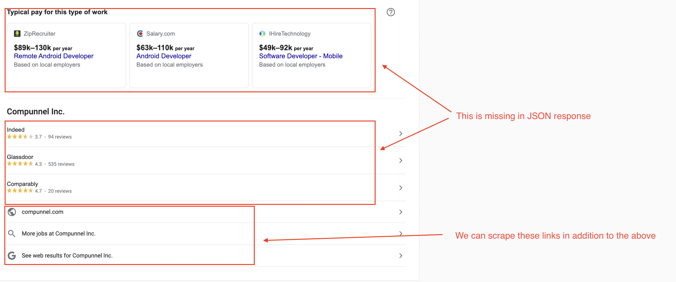Expand the Indeed reviews row chevron
The image size is (676, 282).
401,134
